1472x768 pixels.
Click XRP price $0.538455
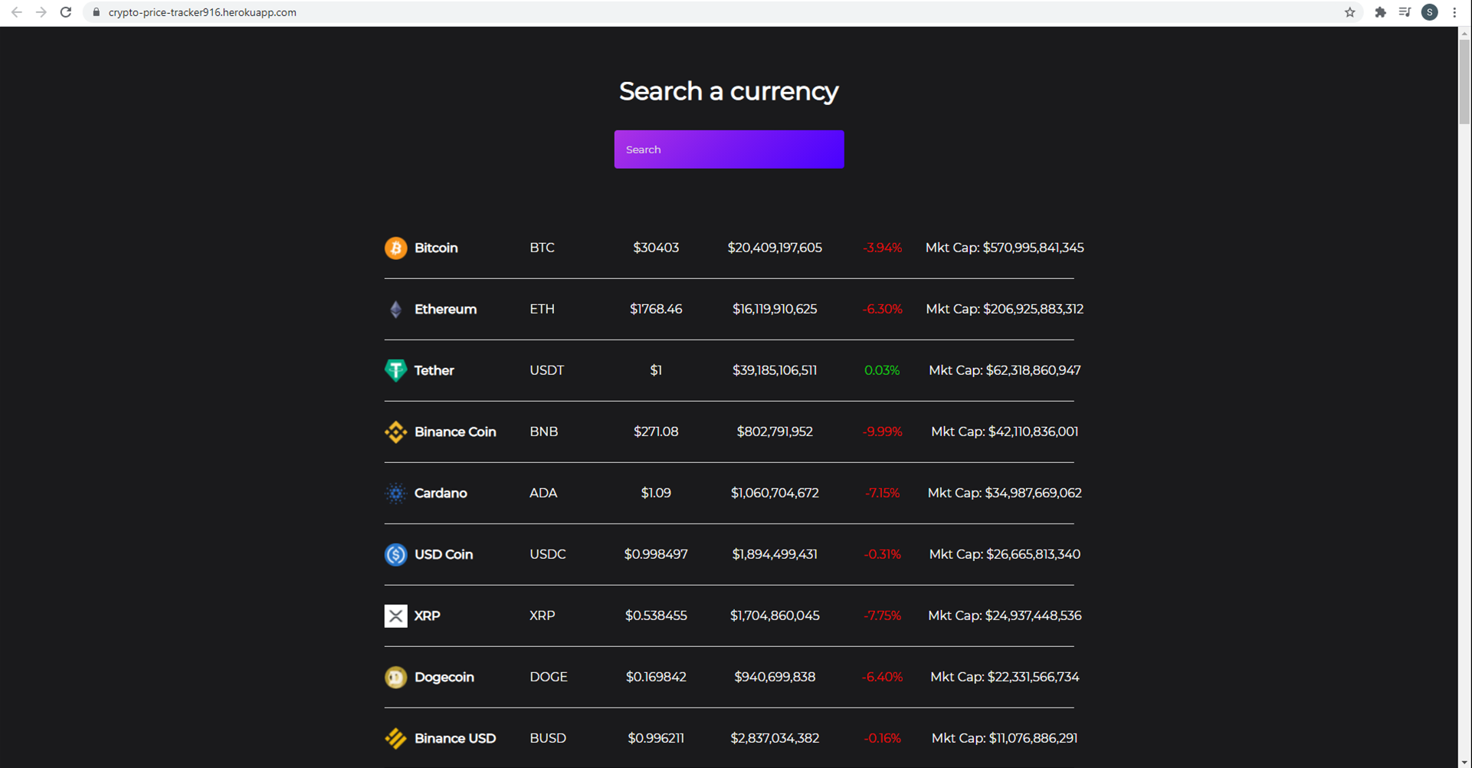pyautogui.click(x=656, y=615)
